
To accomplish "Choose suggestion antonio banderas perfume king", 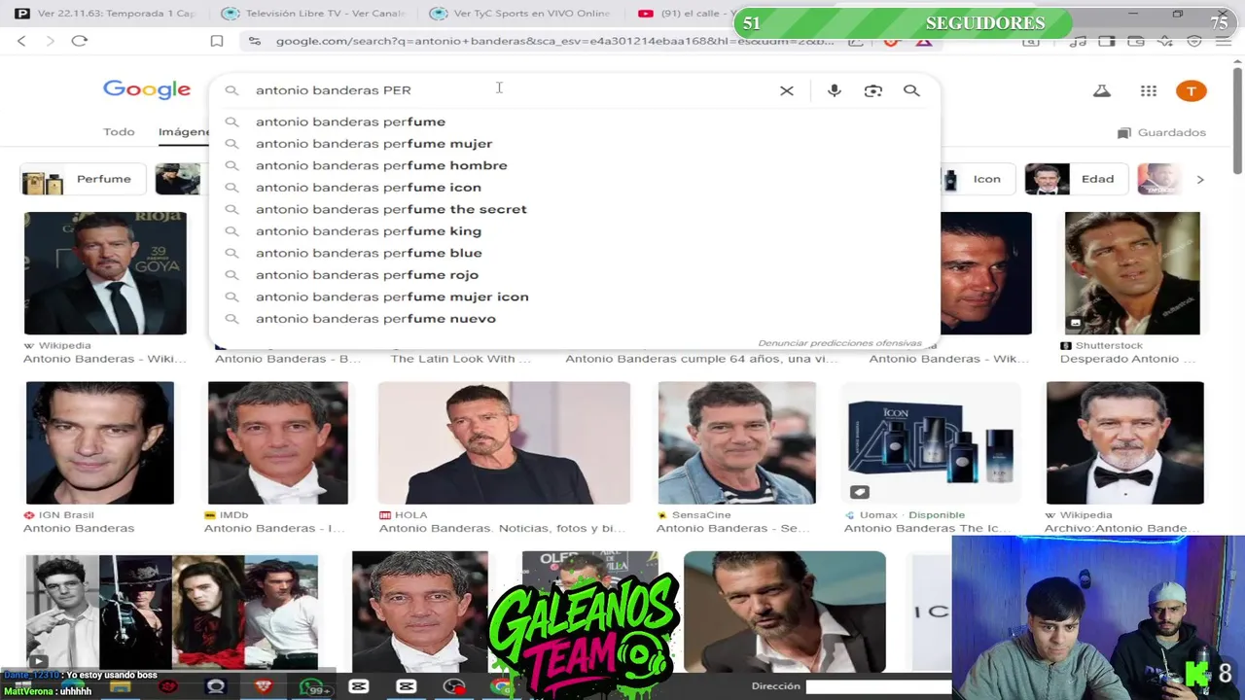I will pyautogui.click(x=574, y=231).
